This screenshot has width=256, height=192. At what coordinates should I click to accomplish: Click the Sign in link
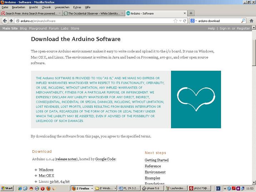click(225, 29)
